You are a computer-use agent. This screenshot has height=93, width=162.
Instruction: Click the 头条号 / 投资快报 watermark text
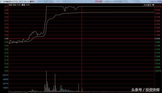pyautogui.click(x=146, y=90)
